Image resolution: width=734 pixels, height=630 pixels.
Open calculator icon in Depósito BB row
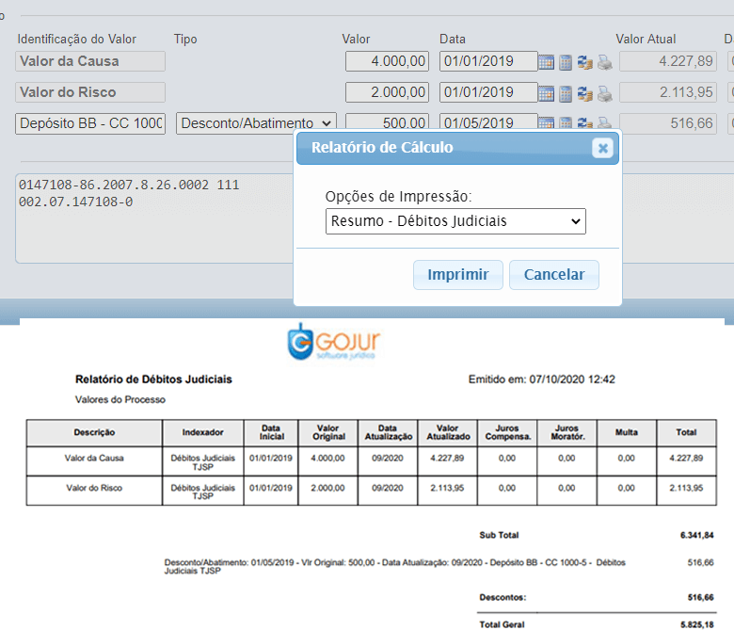point(566,122)
